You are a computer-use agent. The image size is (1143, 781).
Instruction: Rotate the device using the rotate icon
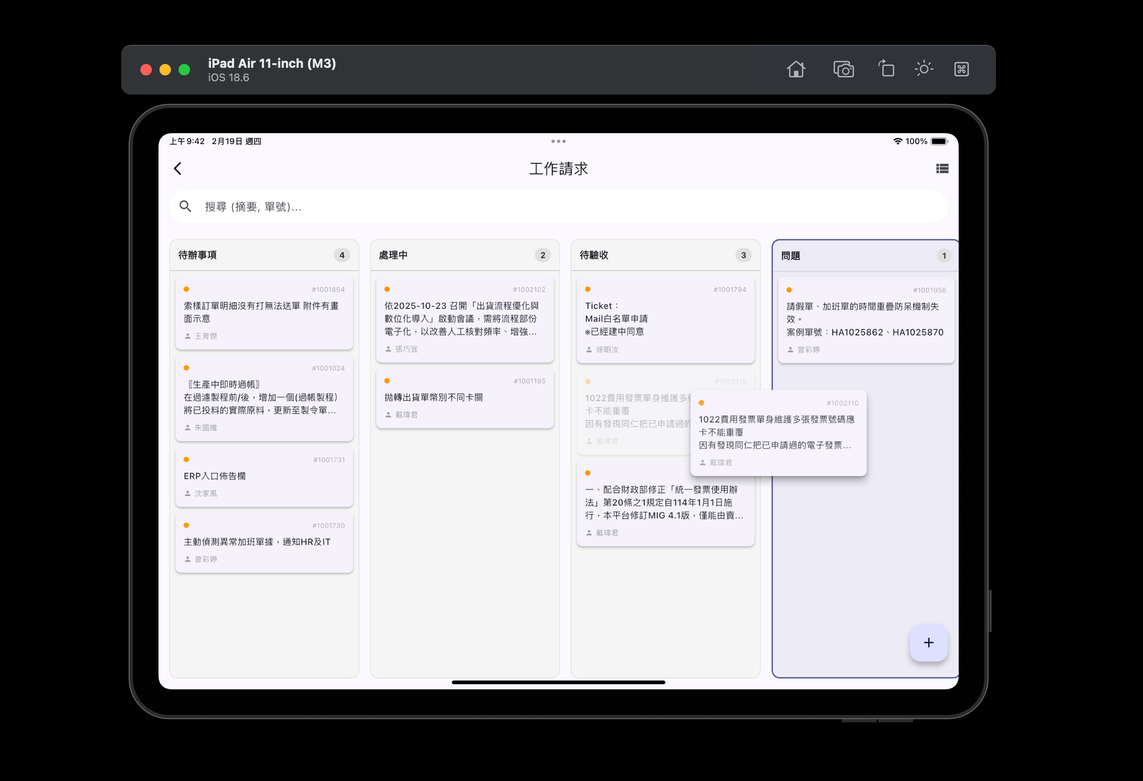tap(886, 69)
